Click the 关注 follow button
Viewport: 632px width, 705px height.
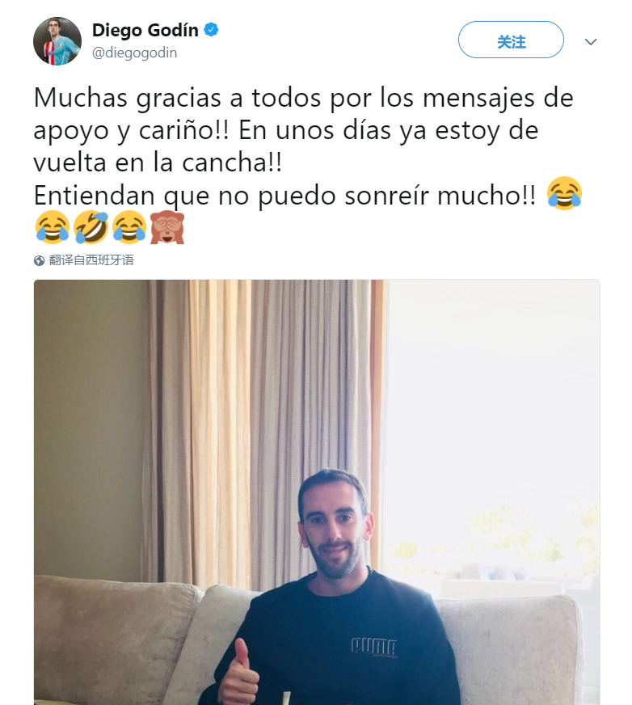point(511,40)
